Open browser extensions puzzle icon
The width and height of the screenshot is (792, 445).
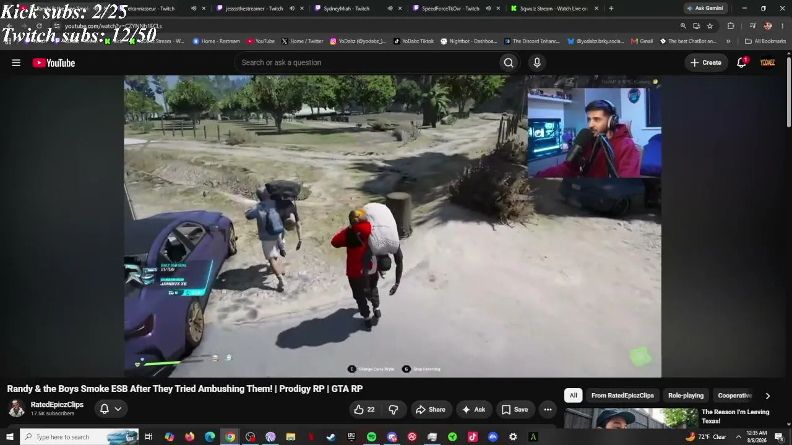pos(731,26)
